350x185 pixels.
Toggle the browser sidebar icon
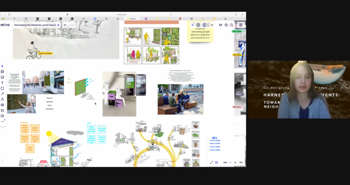pyautogui.click(x=9, y=14)
